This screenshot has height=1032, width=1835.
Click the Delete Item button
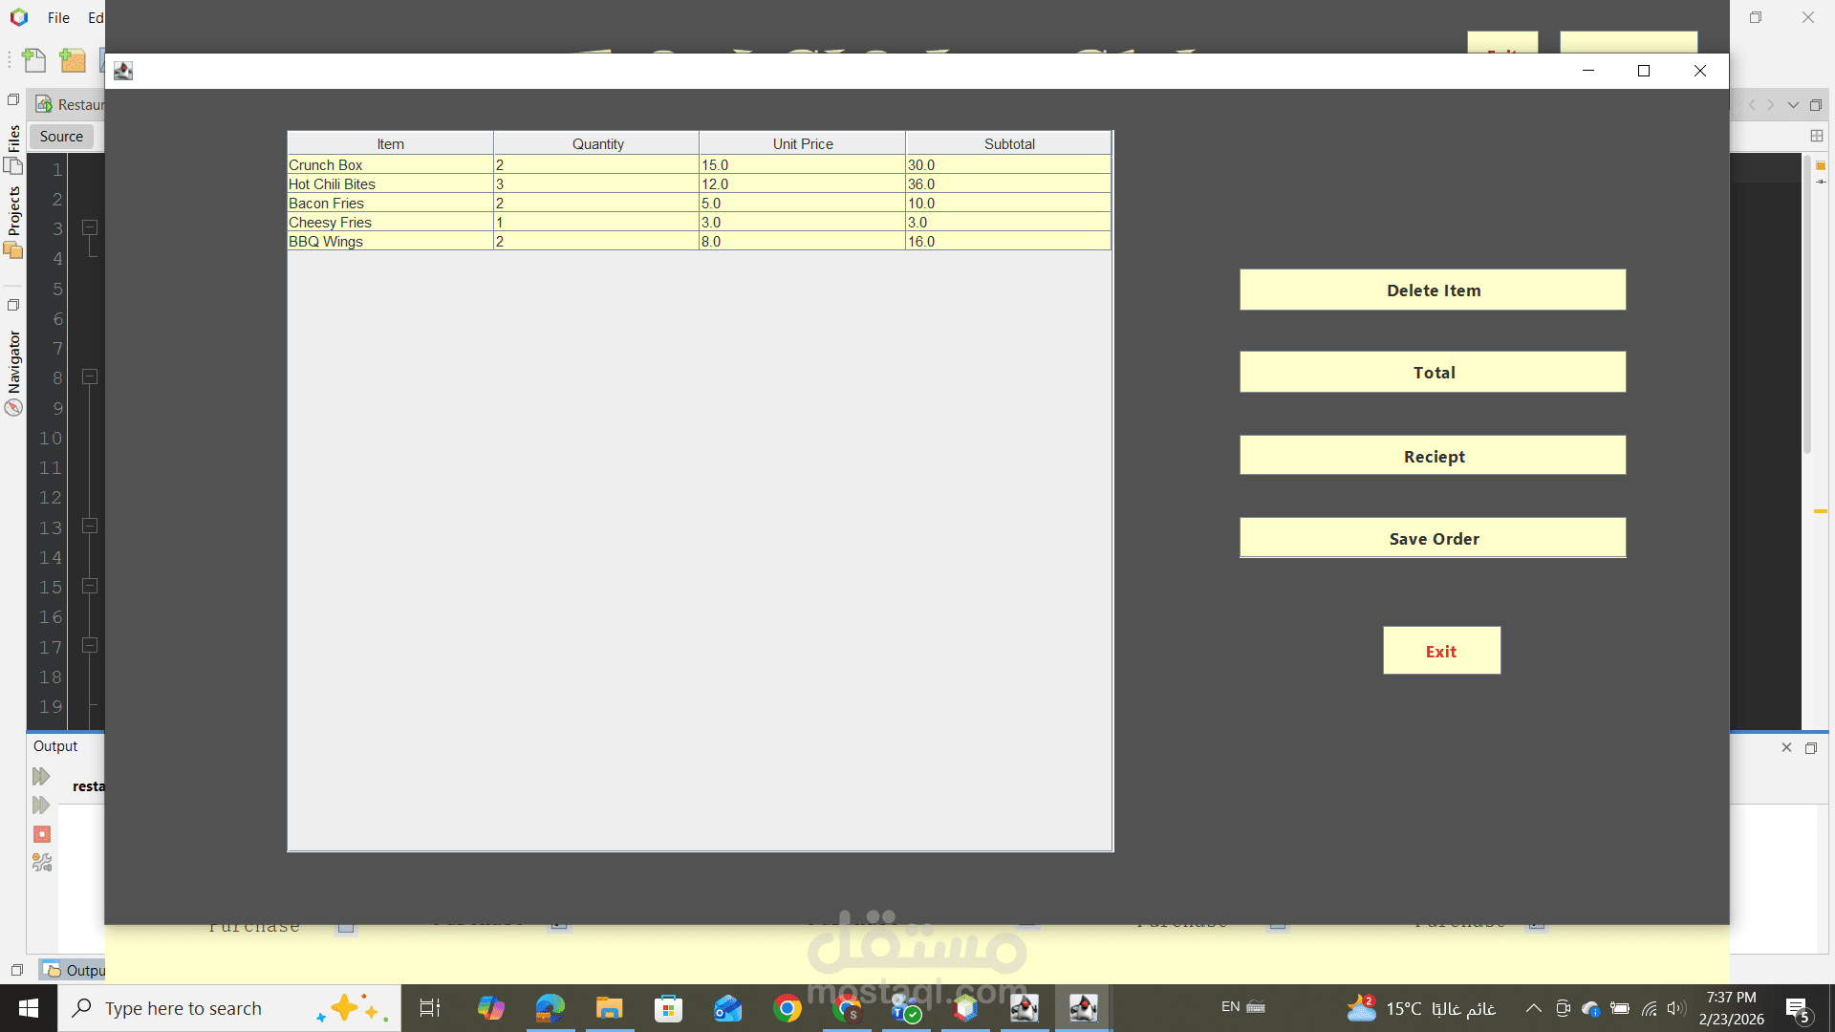pyautogui.click(x=1432, y=290)
